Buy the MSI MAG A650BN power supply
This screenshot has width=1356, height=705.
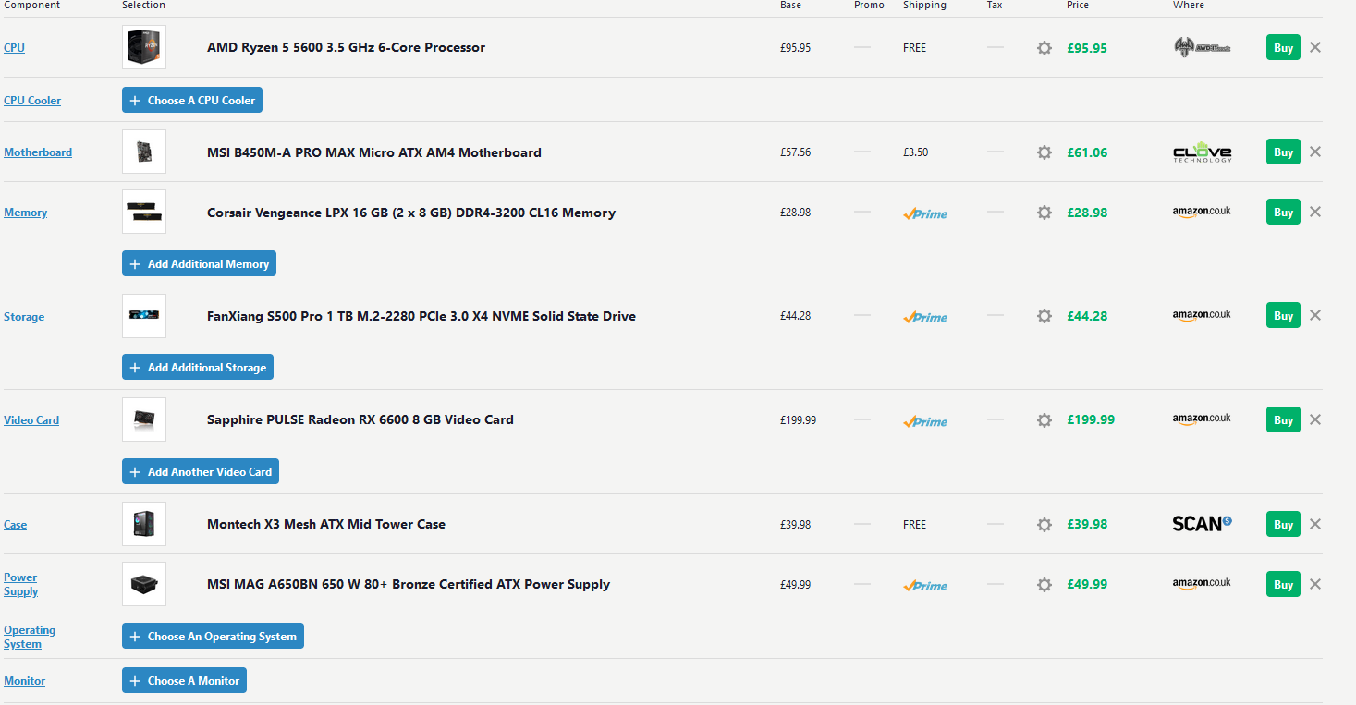[x=1283, y=584]
